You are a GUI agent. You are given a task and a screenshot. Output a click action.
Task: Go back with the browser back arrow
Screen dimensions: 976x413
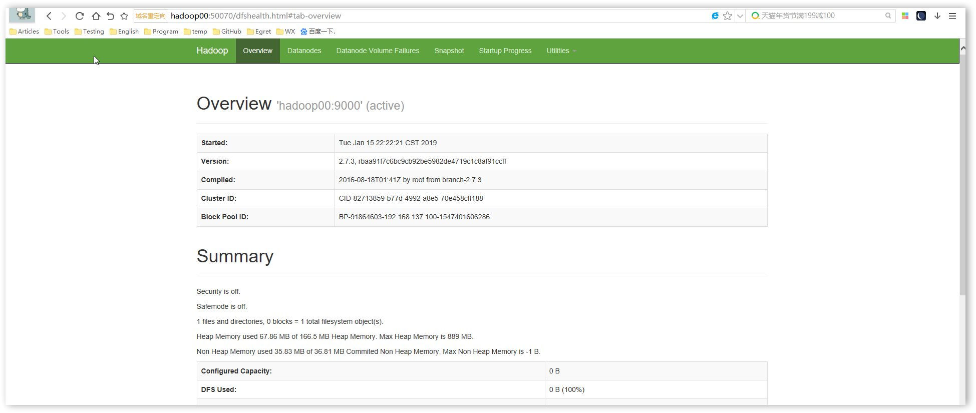(49, 16)
